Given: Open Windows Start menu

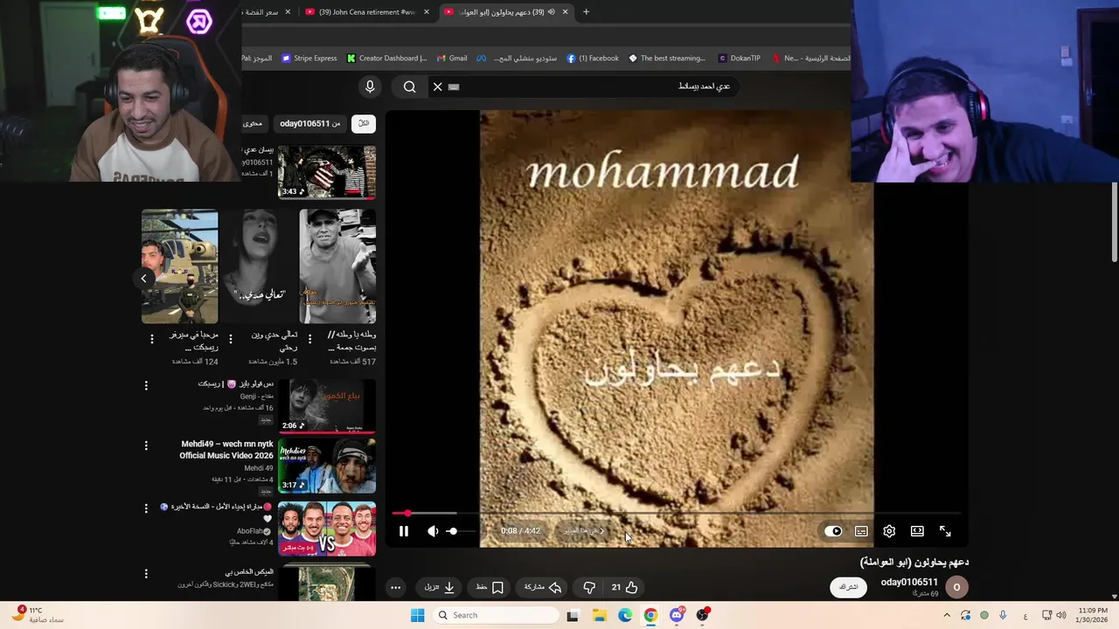Looking at the screenshot, I should (418, 615).
